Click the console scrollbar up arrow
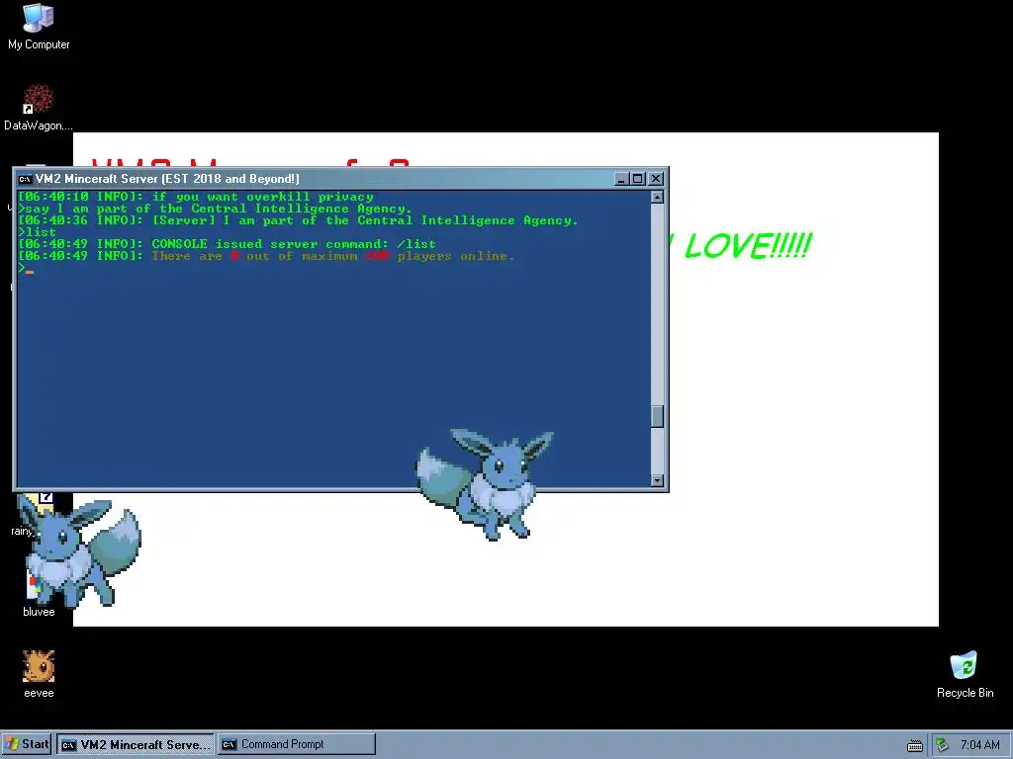1013x759 pixels. [657, 197]
